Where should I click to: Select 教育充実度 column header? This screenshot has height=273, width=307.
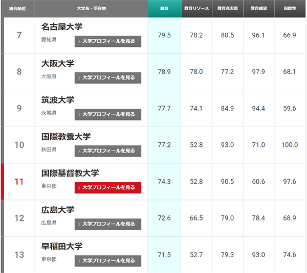[x=228, y=9]
